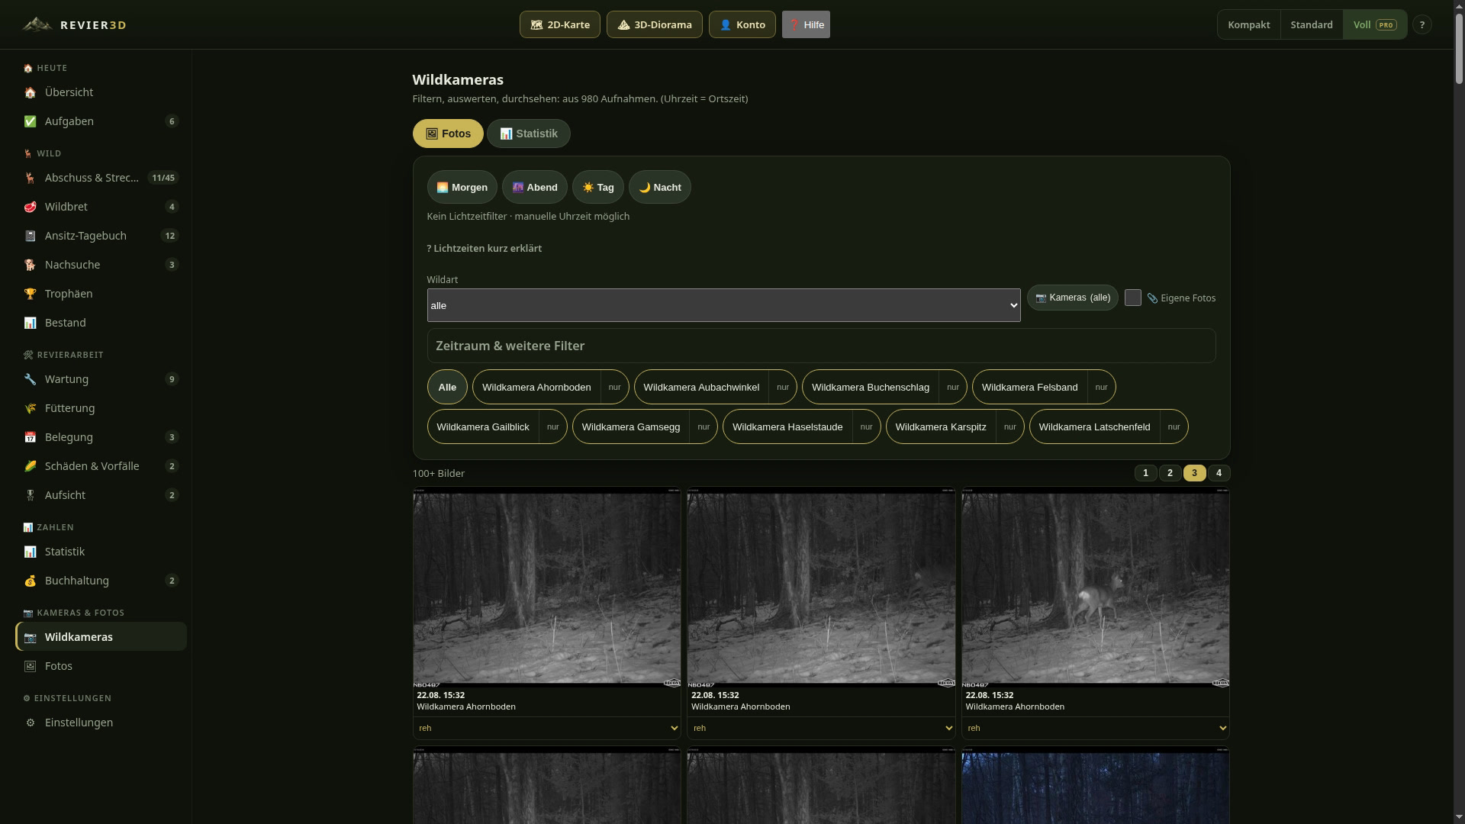The height and width of the screenshot is (824, 1465).
Task: Click the notebook icon beside Ansitz-Tagebuch
Action: point(30,236)
